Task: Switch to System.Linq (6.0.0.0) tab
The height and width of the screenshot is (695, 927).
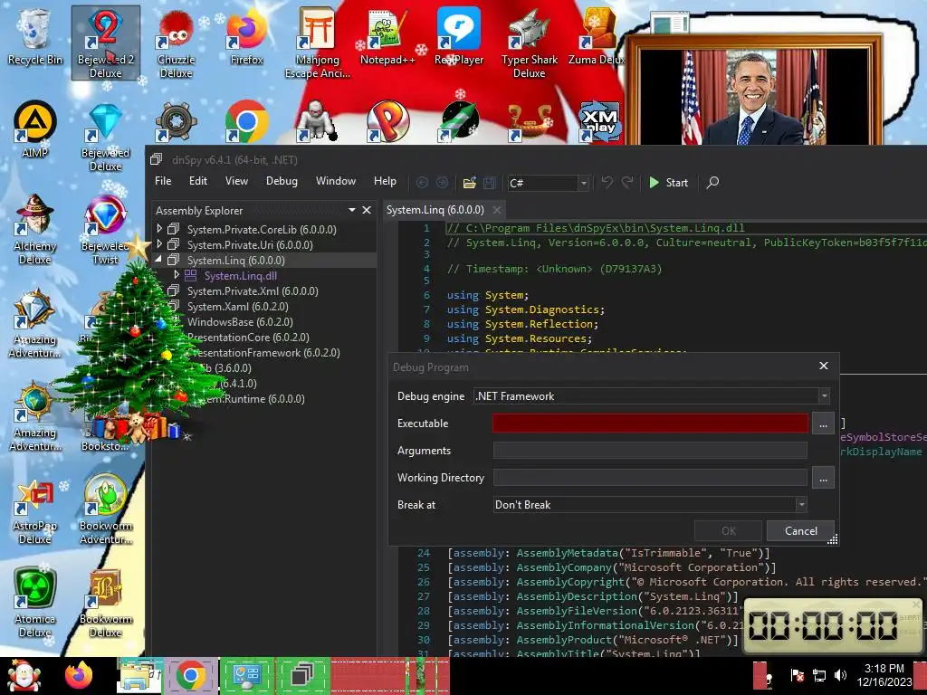Action: coord(435,210)
